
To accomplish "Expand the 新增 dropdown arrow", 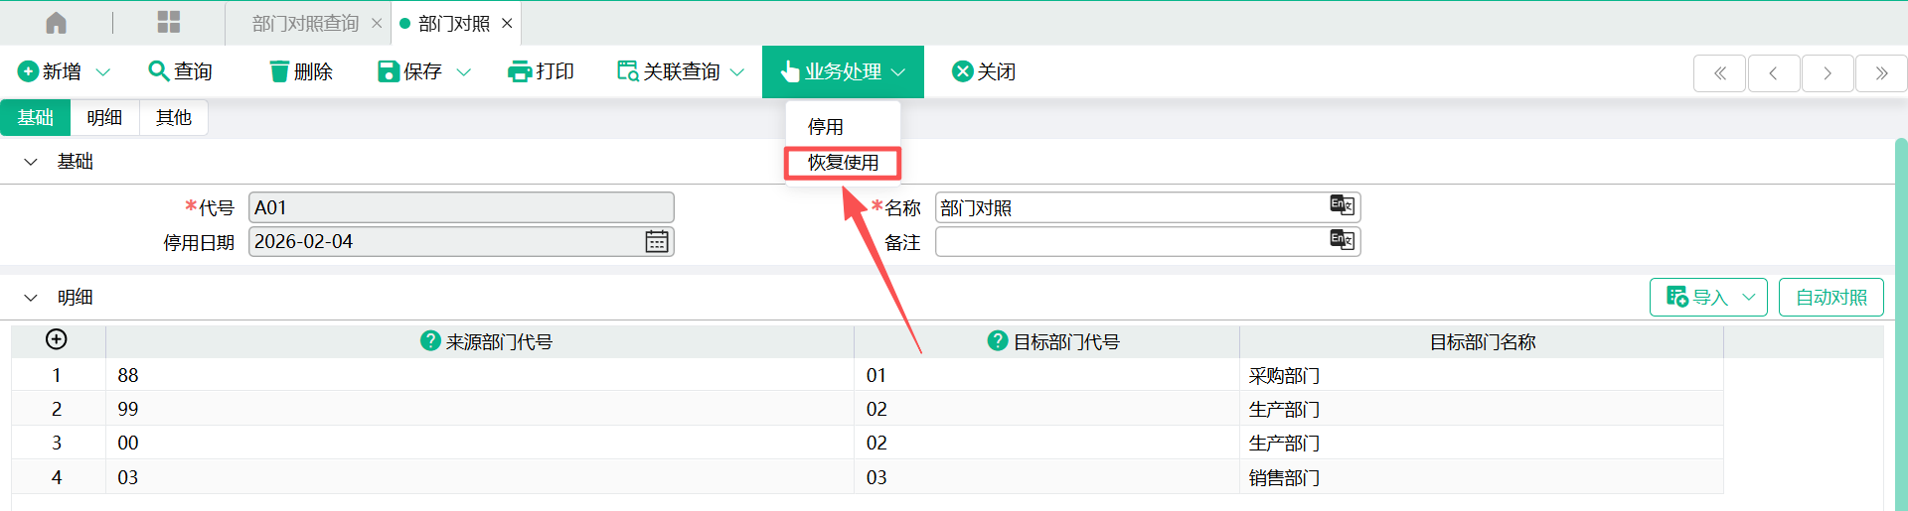I will [x=103, y=72].
